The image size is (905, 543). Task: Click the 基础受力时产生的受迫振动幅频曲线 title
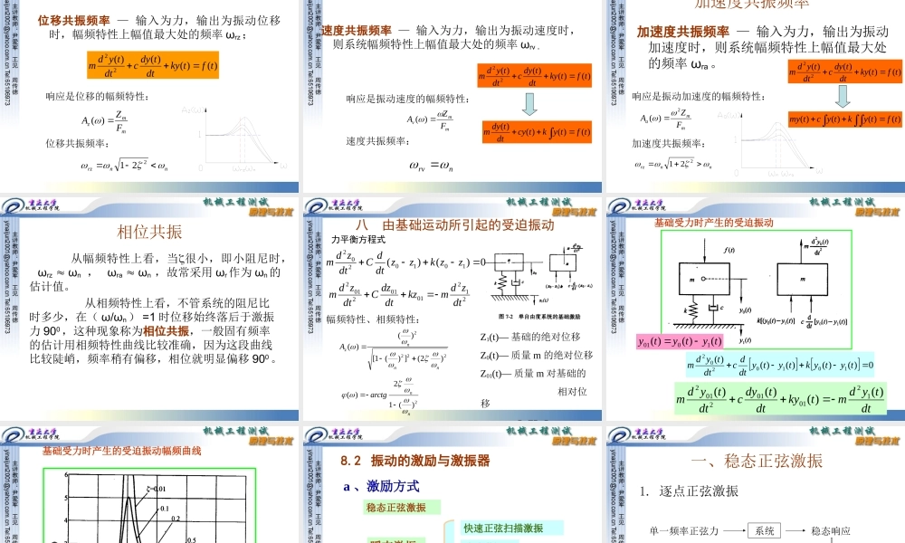point(122,451)
